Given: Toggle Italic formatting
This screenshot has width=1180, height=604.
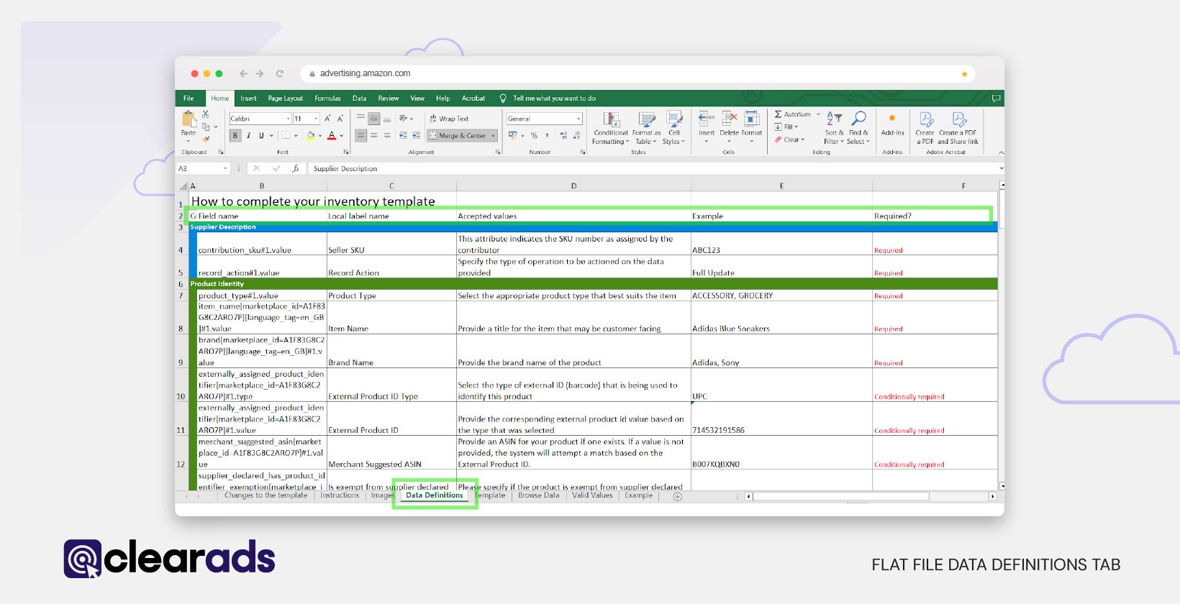Looking at the screenshot, I should pyautogui.click(x=248, y=135).
